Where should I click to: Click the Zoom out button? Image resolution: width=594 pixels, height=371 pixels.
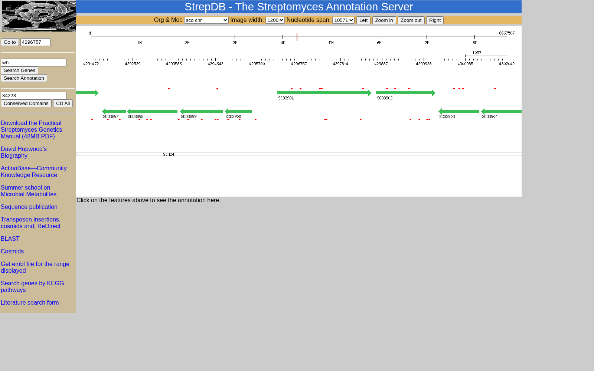point(411,20)
